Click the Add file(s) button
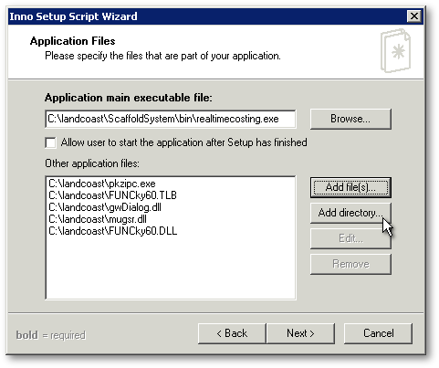The image size is (439, 368). [x=350, y=187]
